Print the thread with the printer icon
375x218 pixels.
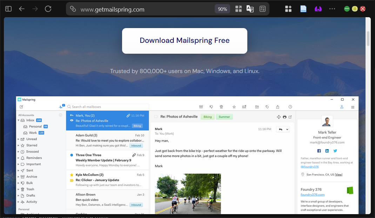coord(284,117)
